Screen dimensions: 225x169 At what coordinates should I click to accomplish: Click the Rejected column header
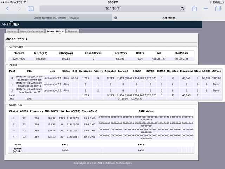click(x=173, y=71)
